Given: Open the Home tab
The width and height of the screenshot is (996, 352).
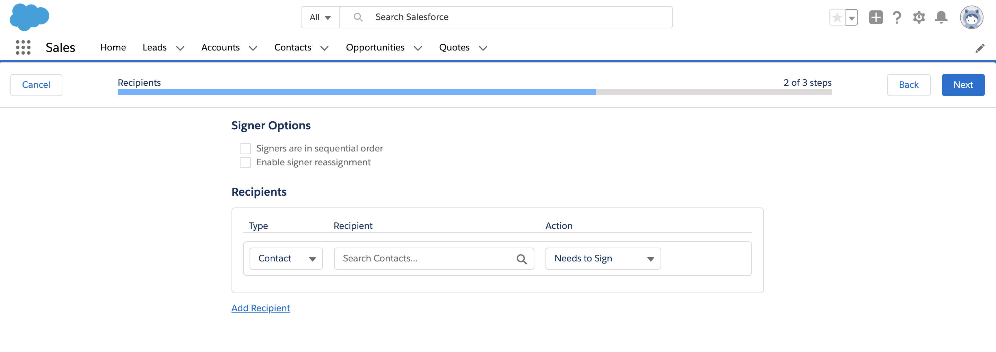Looking at the screenshot, I should tap(113, 47).
